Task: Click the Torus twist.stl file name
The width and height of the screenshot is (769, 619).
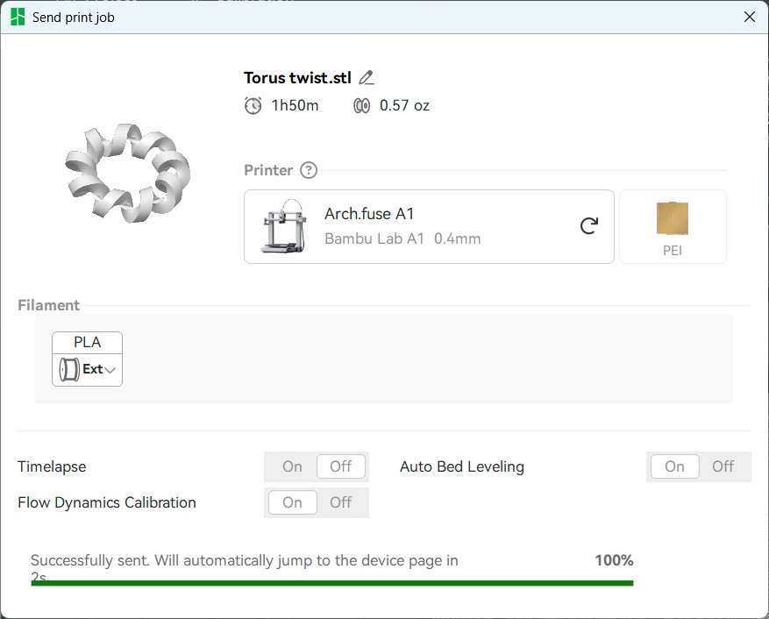Action: [x=298, y=78]
